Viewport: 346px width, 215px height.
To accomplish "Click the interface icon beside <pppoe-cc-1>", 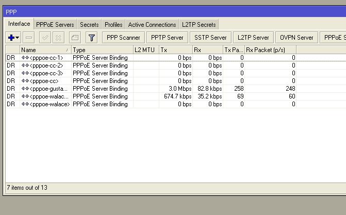I will coord(25,58).
